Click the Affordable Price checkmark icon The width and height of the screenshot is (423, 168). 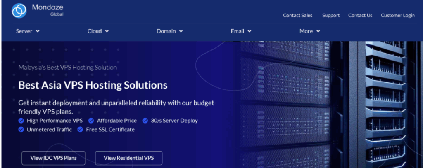coord(91,121)
